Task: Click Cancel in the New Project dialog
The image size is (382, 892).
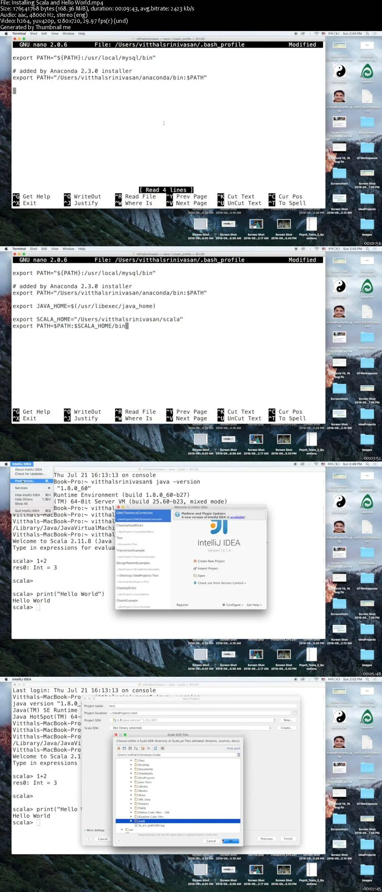Action: (x=103, y=839)
